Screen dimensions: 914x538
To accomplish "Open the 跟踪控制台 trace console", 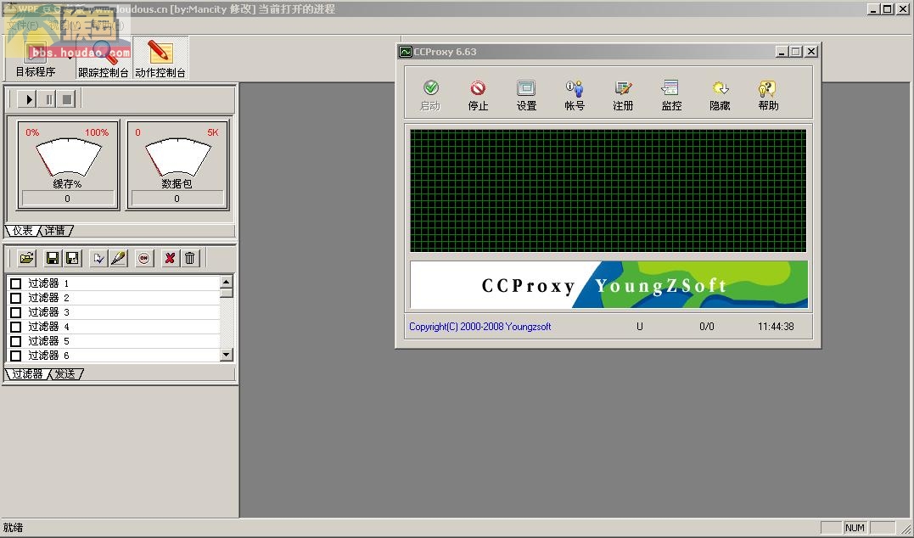I will pyautogui.click(x=104, y=59).
